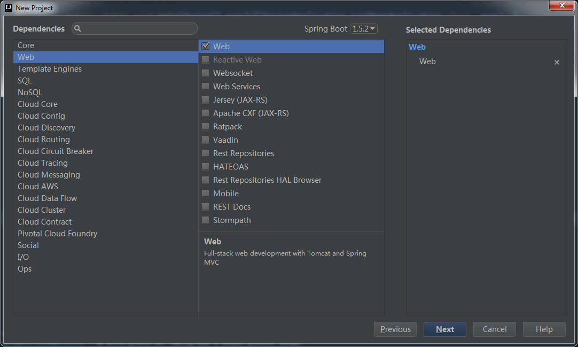
Task: Enable Jersey (JAX-RS) support
Action: click(x=206, y=99)
